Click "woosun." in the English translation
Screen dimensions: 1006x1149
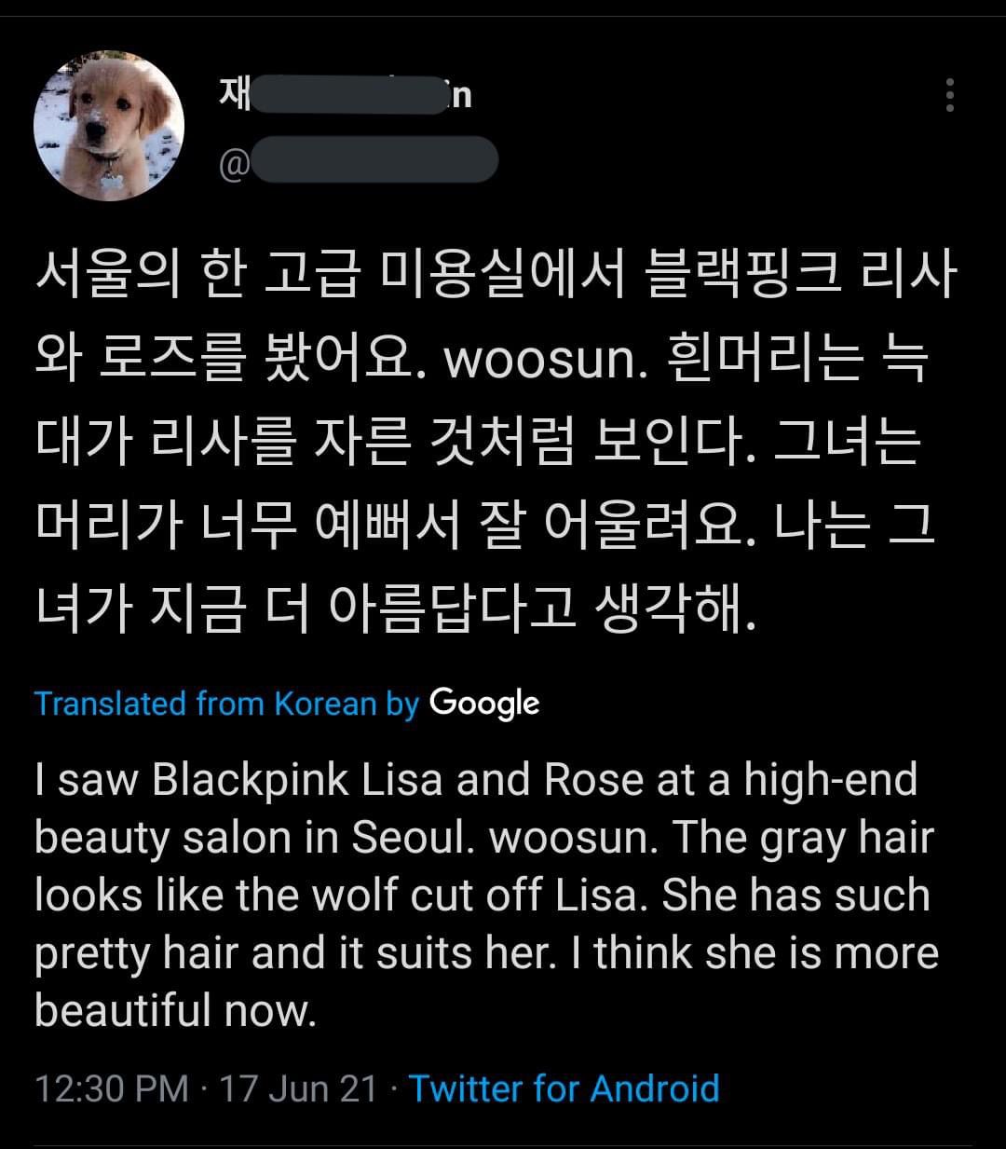574,838
